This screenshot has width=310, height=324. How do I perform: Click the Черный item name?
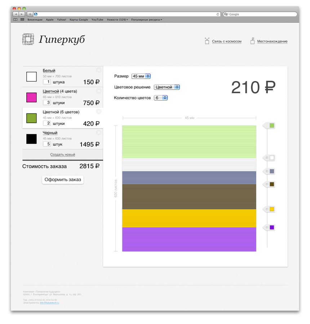(50, 132)
